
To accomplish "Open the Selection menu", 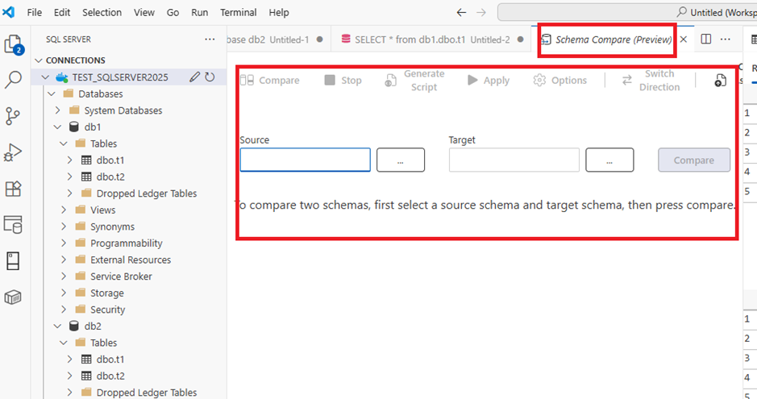I will tap(102, 13).
